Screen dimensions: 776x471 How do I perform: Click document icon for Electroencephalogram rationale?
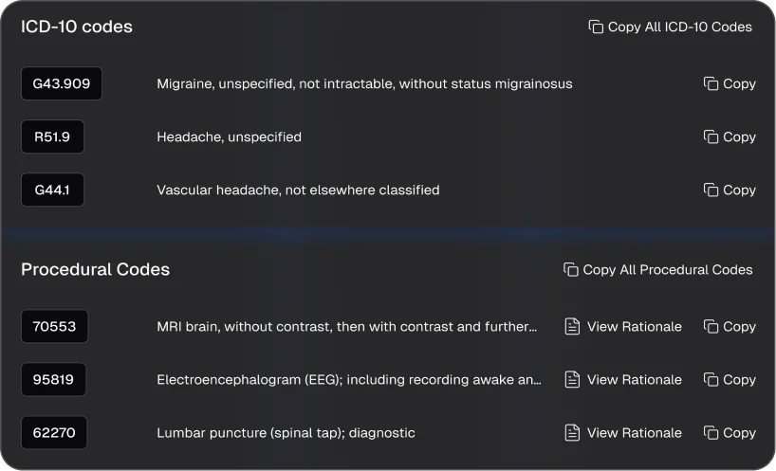[x=572, y=379]
